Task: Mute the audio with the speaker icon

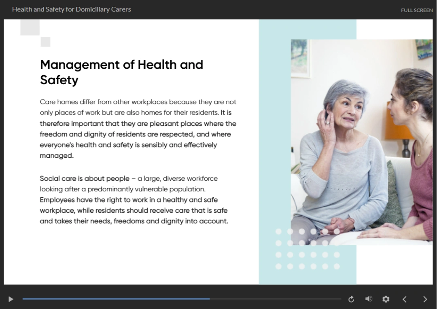Action: 369,299
